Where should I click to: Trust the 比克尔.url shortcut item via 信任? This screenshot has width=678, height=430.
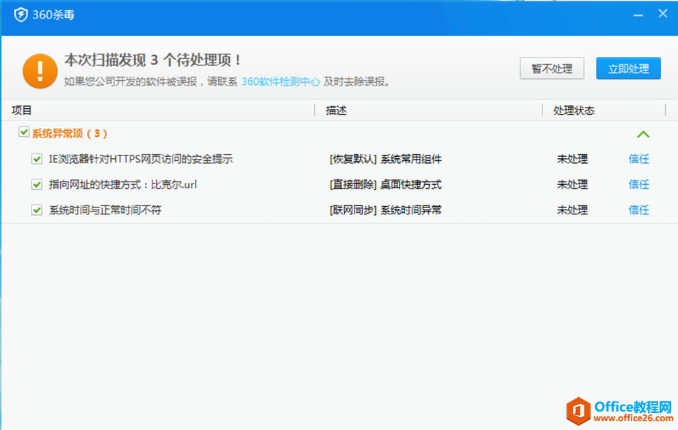(x=638, y=184)
